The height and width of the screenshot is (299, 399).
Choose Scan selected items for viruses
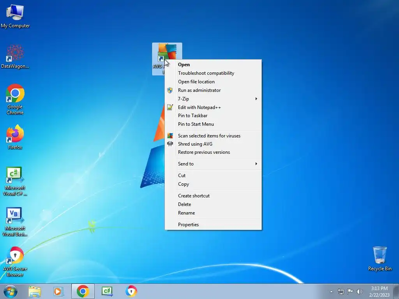(213, 136)
